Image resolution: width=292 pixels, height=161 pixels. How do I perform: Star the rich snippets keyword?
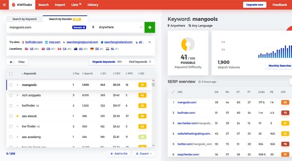(x=18, y=95)
